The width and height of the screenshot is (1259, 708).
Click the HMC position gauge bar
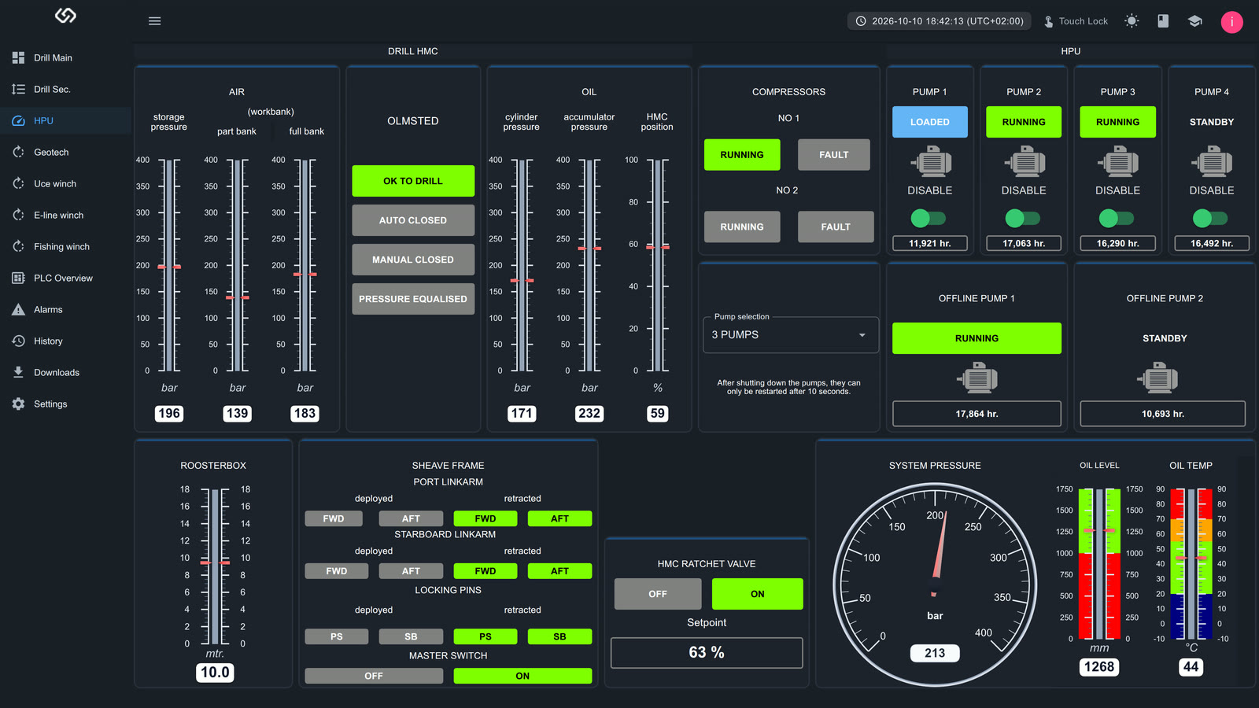658,265
